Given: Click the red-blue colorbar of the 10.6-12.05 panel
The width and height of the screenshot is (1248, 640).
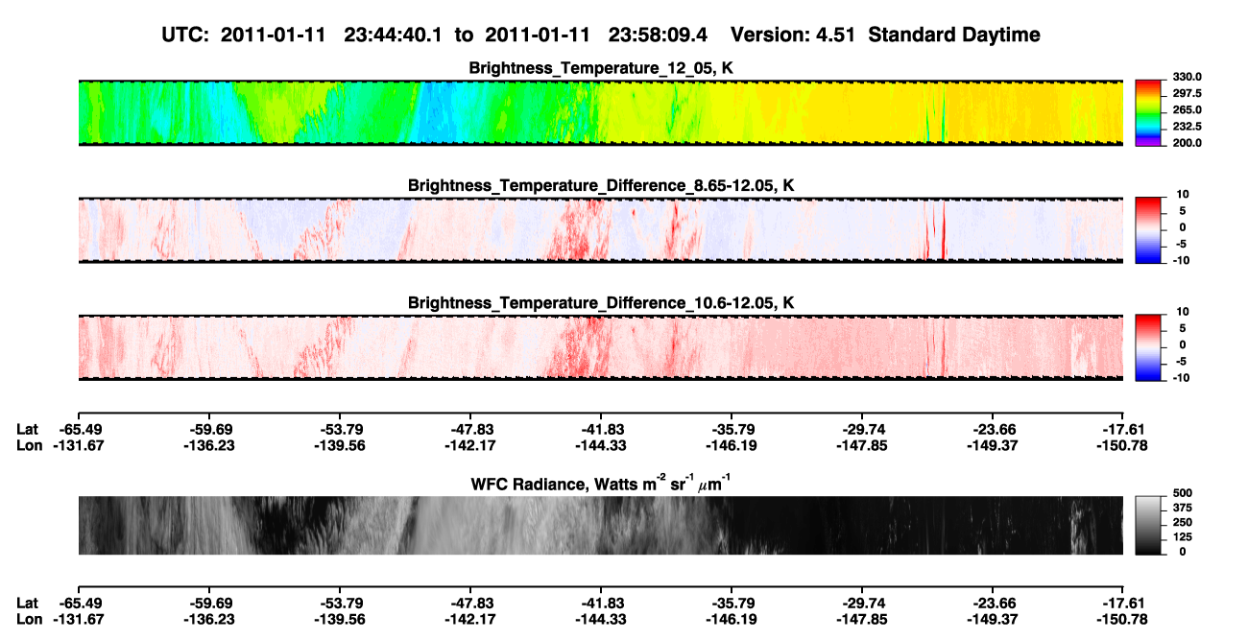Looking at the screenshot, I should pos(1149,346).
